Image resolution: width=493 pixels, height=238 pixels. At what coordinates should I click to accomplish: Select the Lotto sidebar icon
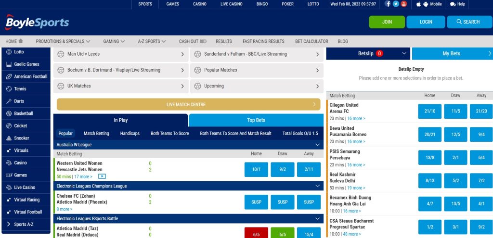coord(9,52)
